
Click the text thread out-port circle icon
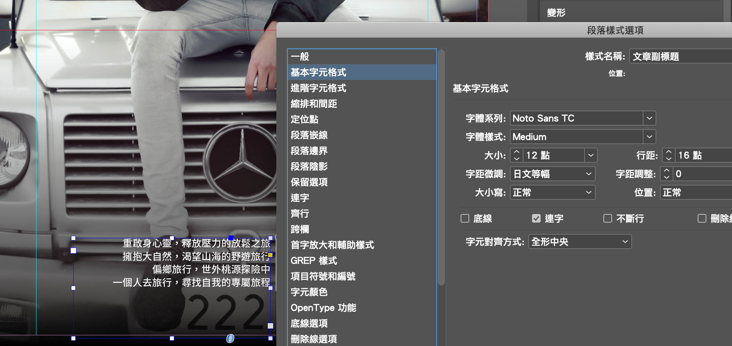pyautogui.click(x=230, y=338)
